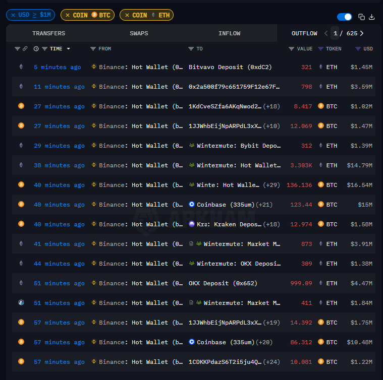The image size is (383, 380).
Task: Click Bitvavo Deposit (0xdC2) recipient
Action: [230, 67]
